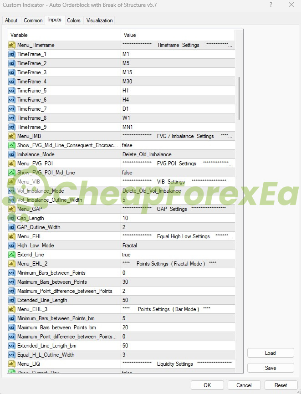This screenshot has height=394, width=301.
Task: Click the Variable column header
Action: 64,35
